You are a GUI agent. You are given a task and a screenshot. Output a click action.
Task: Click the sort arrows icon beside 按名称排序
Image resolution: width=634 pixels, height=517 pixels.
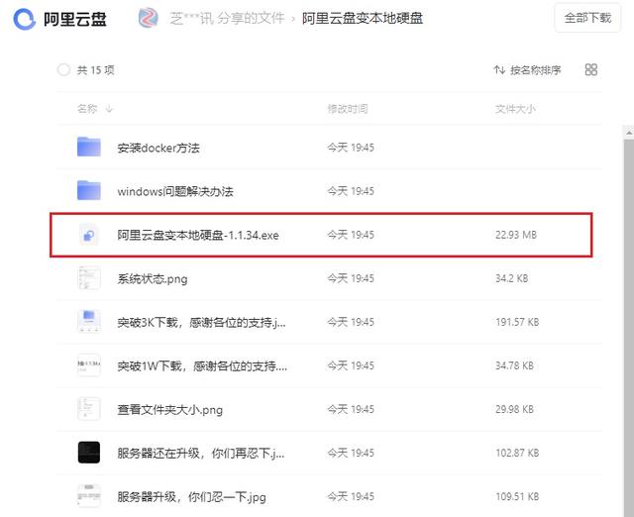click(x=499, y=70)
